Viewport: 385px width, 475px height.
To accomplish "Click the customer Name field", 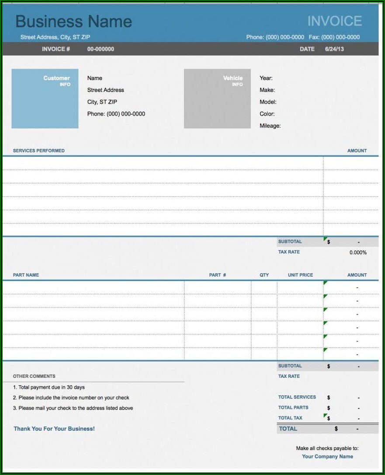I will 95,78.
